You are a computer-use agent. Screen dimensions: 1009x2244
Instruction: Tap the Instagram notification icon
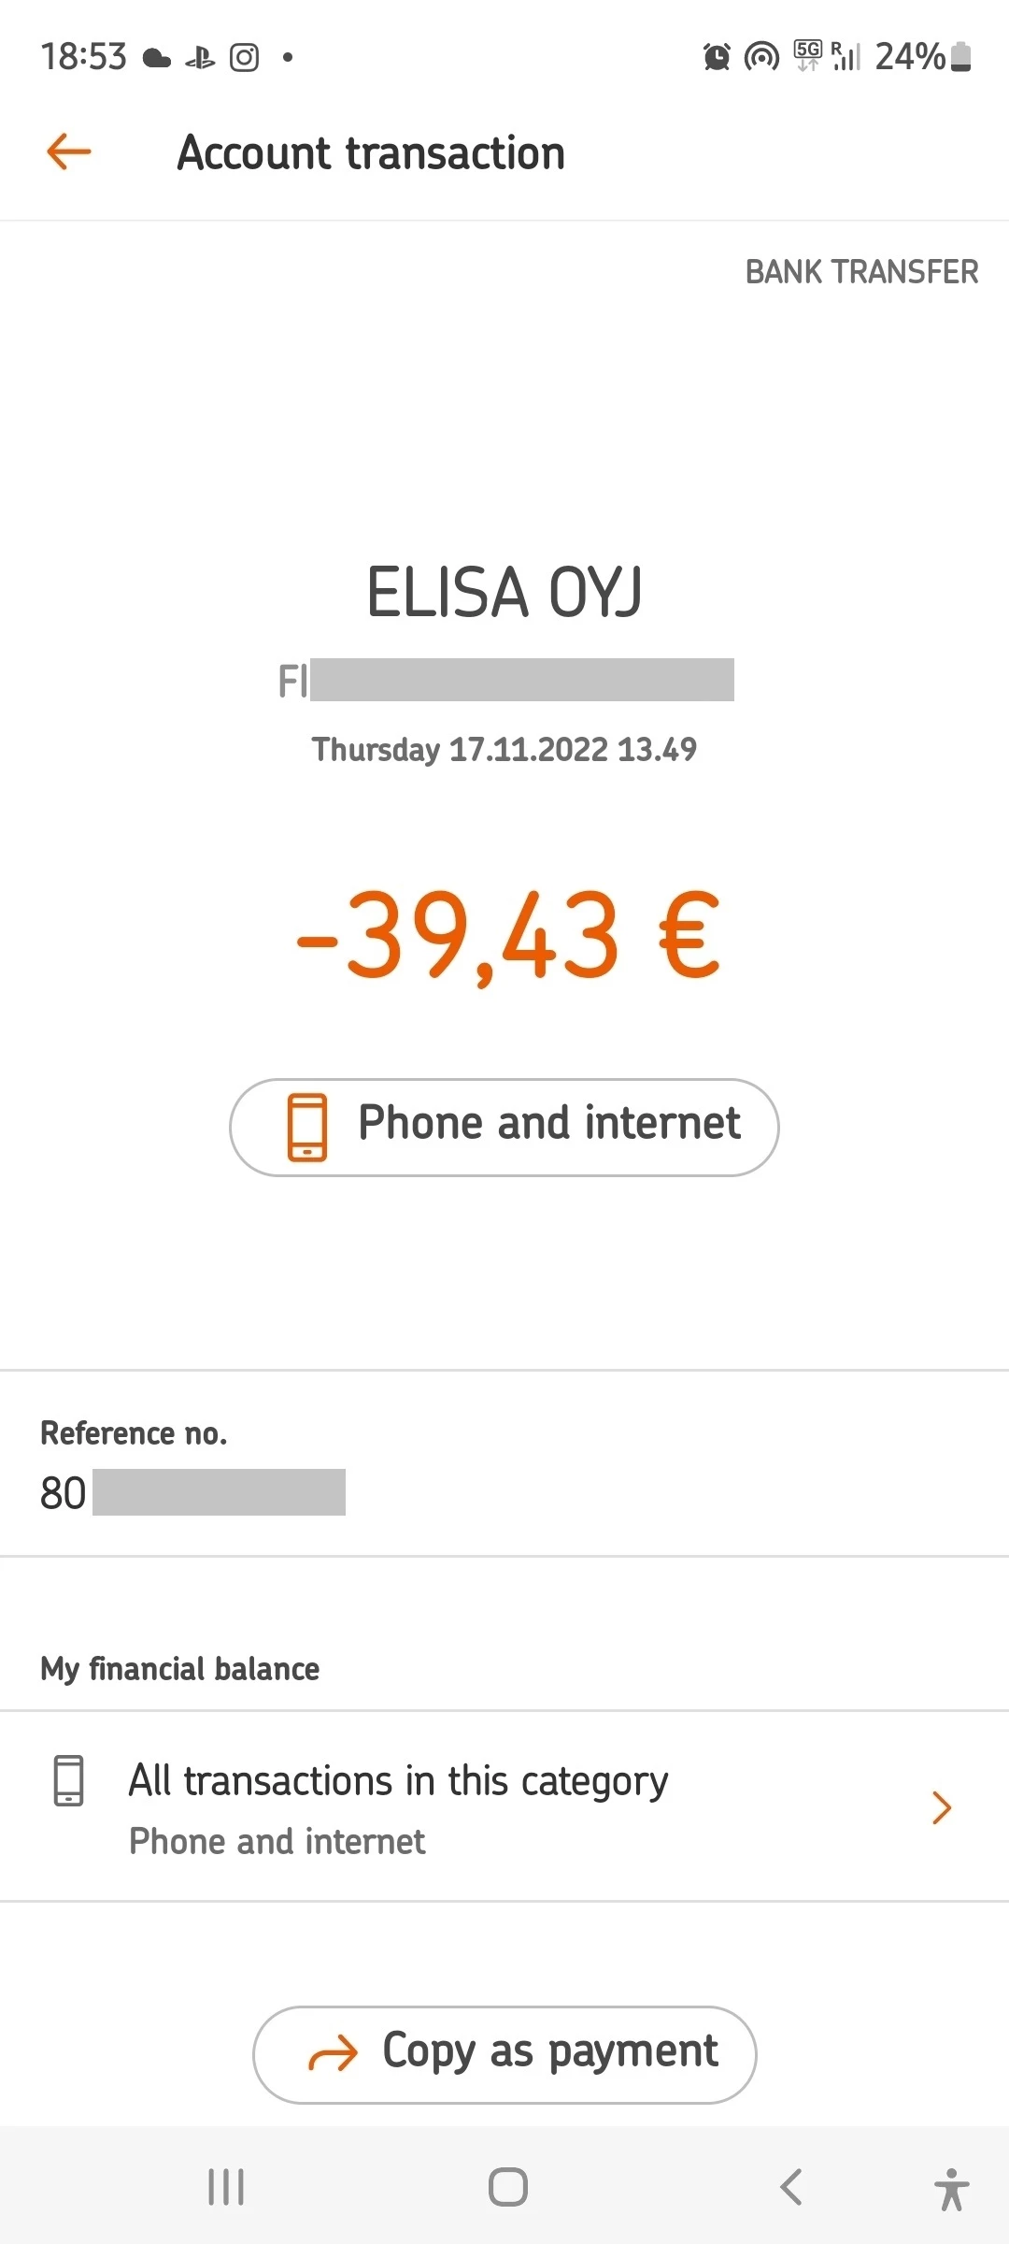(244, 58)
